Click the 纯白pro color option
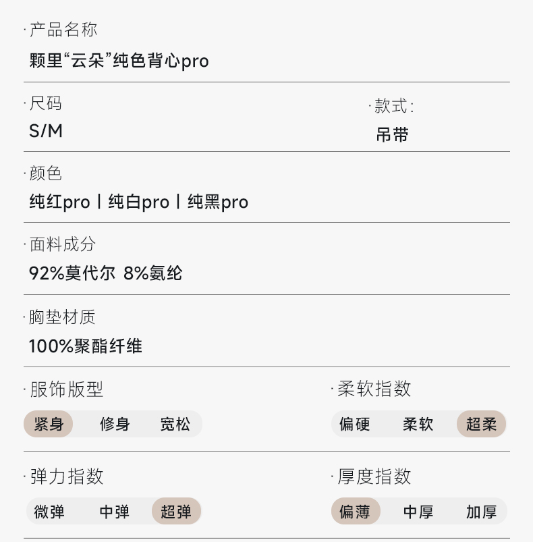Screen dimensions: 533x542 click(138, 202)
